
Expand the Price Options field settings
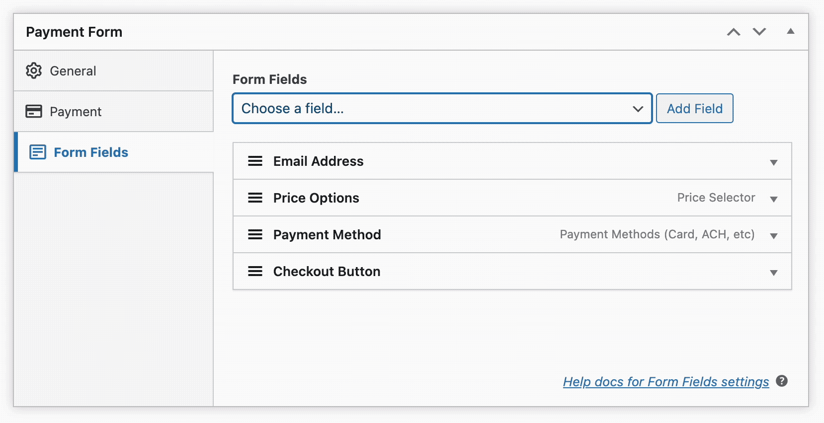point(773,199)
